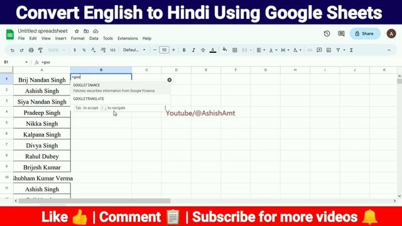Open the Data menu
This screenshot has height=226, width=402.
(94, 38)
